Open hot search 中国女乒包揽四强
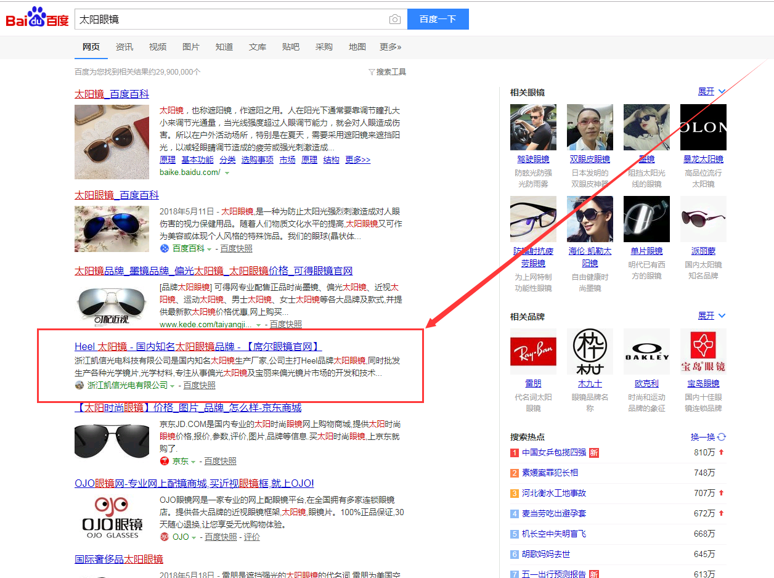This screenshot has height=578, width=774. (x=554, y=453)
